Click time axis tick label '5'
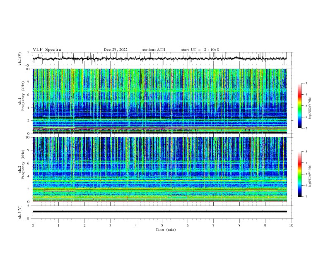 pos(162,225)
